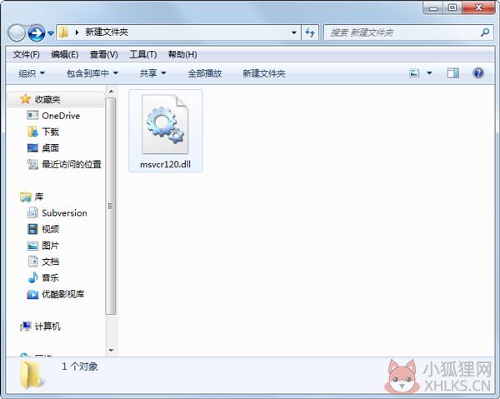Image resolution: width=500 pixels, height=399 pixels.
Task: Click the libraries 库 icon
Action: 26,197
